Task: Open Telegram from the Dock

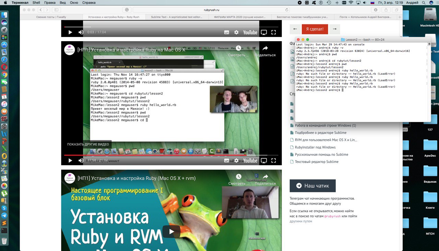Action: pyautogui.click(x=4, y=215)
